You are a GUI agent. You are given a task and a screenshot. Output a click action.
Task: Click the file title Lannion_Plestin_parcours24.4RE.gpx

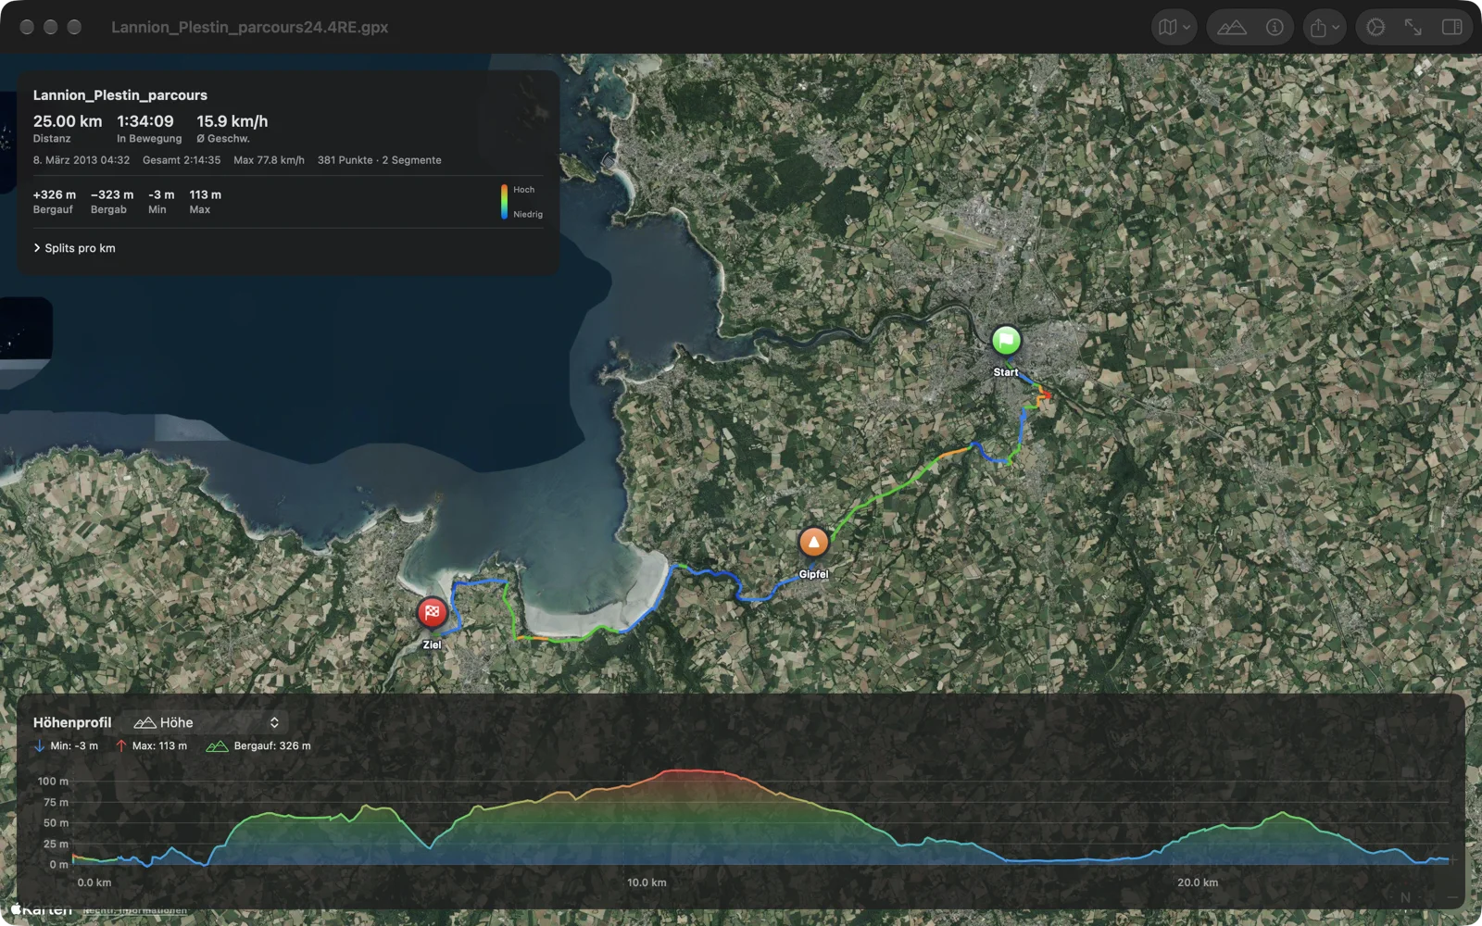click(x=249, y=28)
